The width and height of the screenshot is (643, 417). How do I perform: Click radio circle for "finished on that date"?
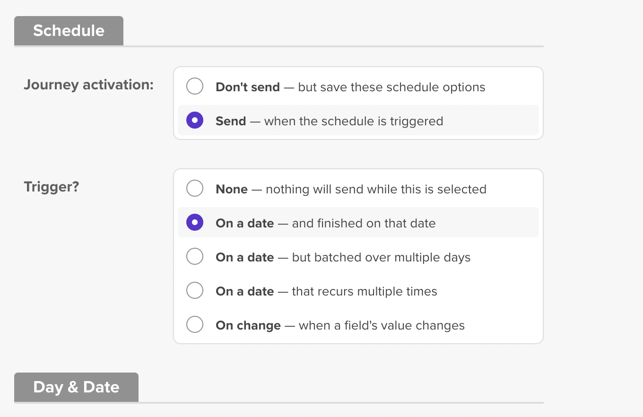point(195,223)
